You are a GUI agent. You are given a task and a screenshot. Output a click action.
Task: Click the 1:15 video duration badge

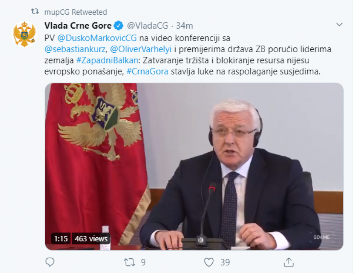[x=61, y=239]
